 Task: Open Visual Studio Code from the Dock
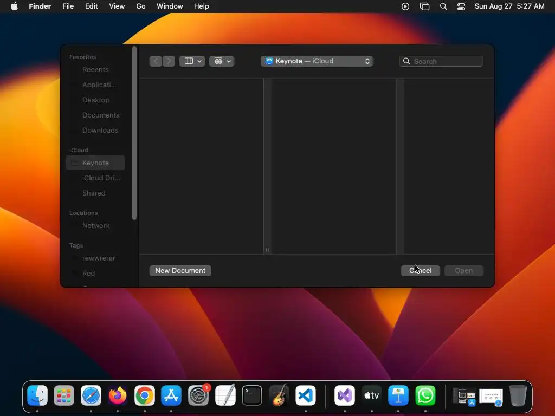pyautogui.click(x=306, y=395)
